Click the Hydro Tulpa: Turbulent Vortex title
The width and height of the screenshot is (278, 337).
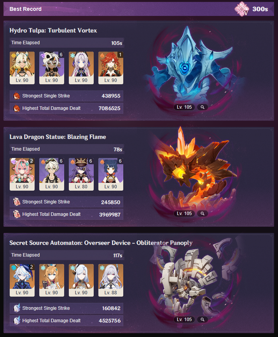[53, 31]
